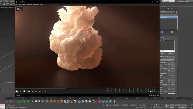193x109 pixels.
Task: Expand the Emit Mode dropdown
Action: (x=170, y=57)
